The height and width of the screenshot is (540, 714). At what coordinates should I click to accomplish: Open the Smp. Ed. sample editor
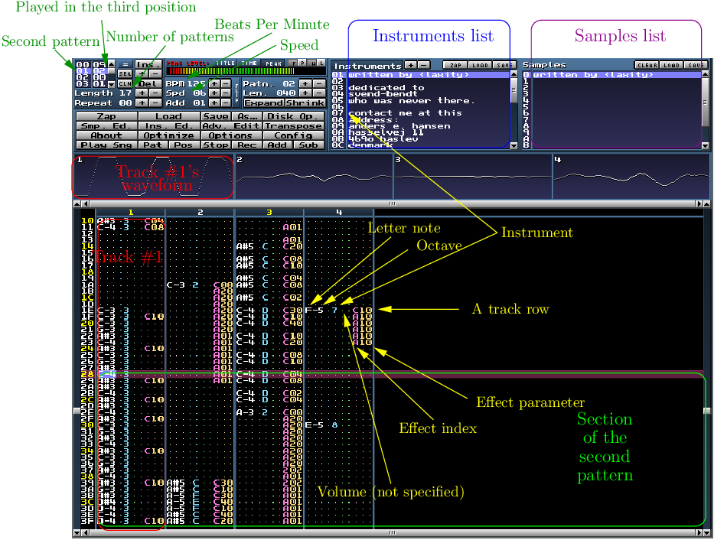(106, 126)
